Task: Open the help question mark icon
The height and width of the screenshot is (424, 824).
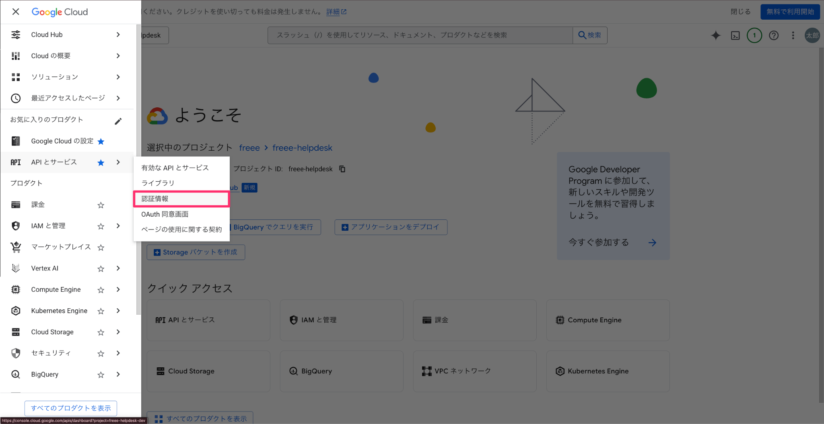Action: coord(774,35)
